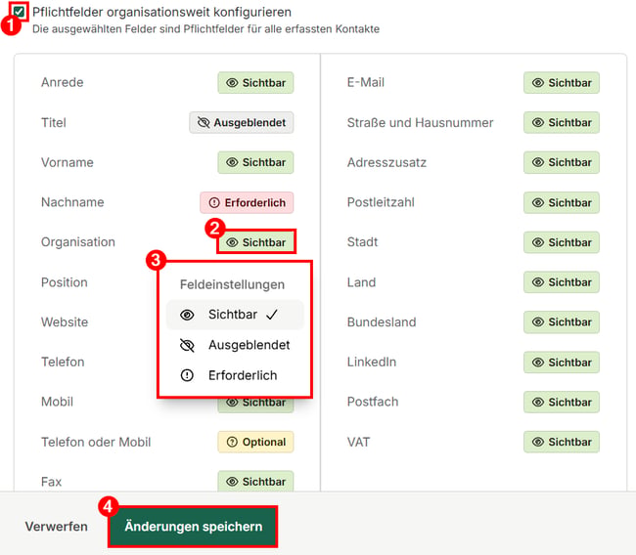Screen dimensions: 636x555
Task: Click the eye icon in Sichtbar menu option
Action: (187, 315)
